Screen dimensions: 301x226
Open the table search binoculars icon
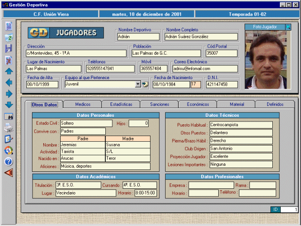click(8, 116)
